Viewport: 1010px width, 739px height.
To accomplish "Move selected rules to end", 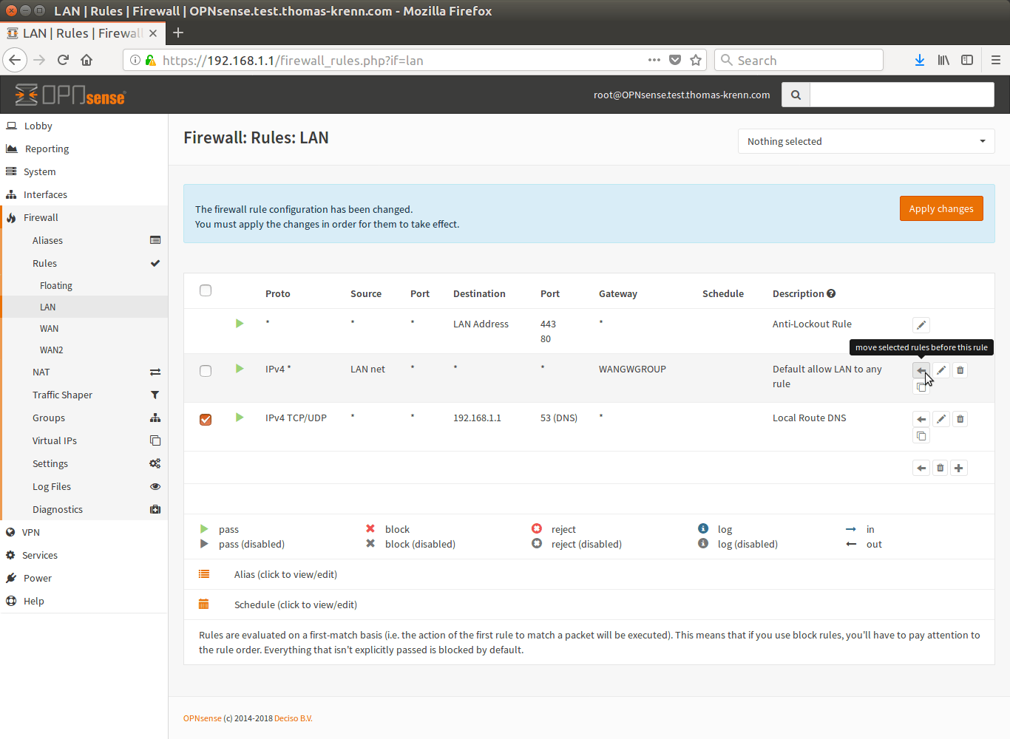I will [921, 468].
